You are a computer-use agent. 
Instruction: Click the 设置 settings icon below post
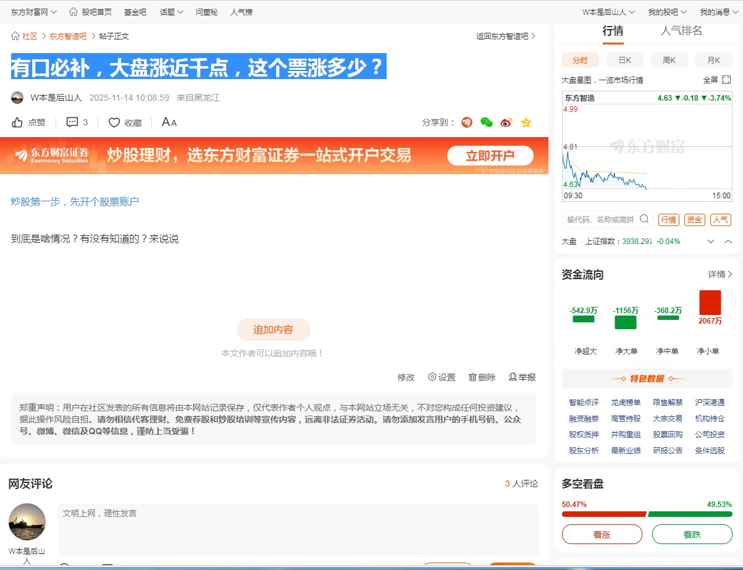point(432,377)
